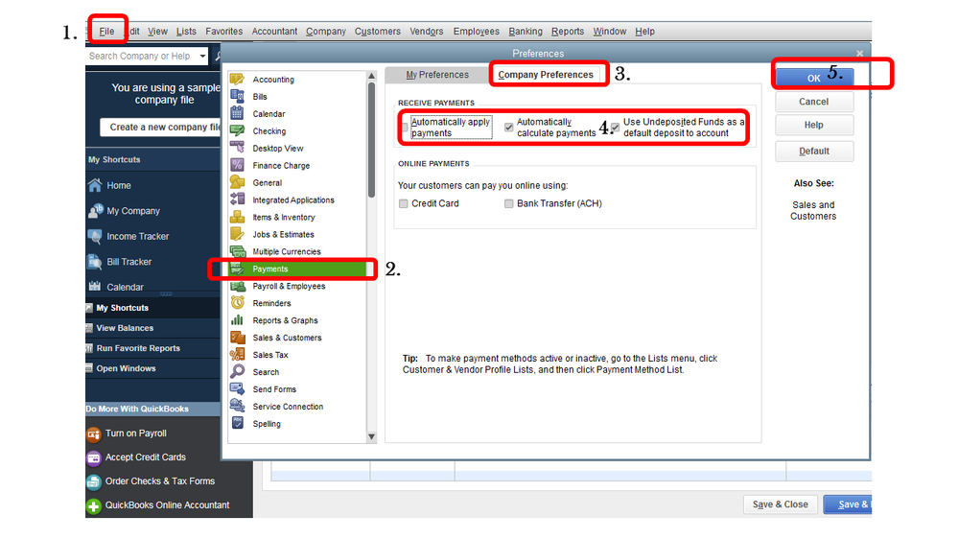
Task: Open the Reports menu
Action: tap(568, 31)
